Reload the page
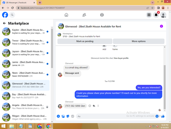Viewport: 171px width, 129px height. point(13,8)
